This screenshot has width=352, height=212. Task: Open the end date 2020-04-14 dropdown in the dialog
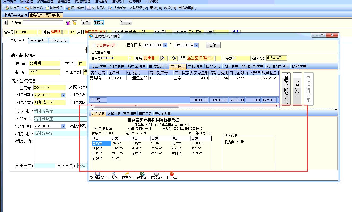196,45
